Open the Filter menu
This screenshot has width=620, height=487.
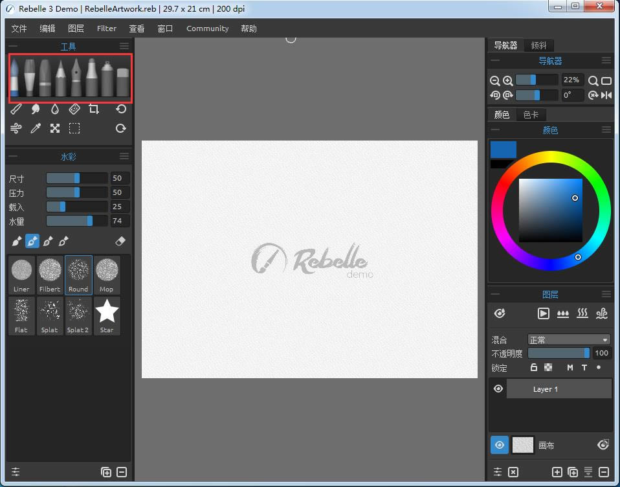click(x=107, y=28)
